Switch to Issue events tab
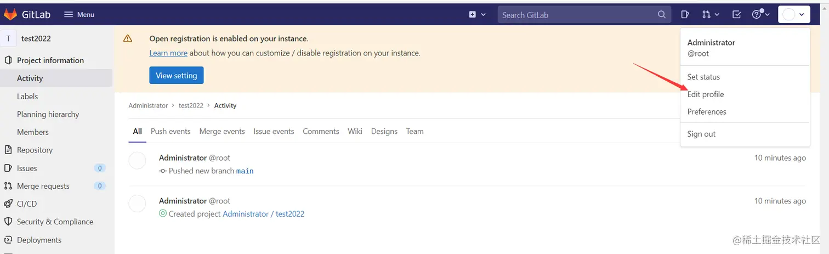The width and height of the screenshot is (829, 254). 274,131
